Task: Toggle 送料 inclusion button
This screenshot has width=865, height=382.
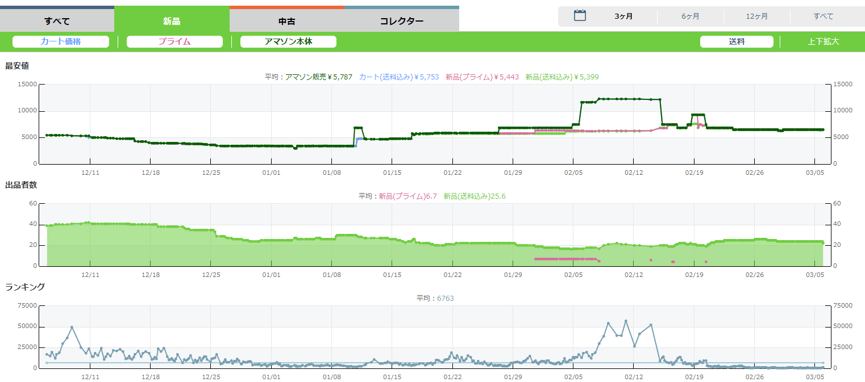Action: (737, 41)
